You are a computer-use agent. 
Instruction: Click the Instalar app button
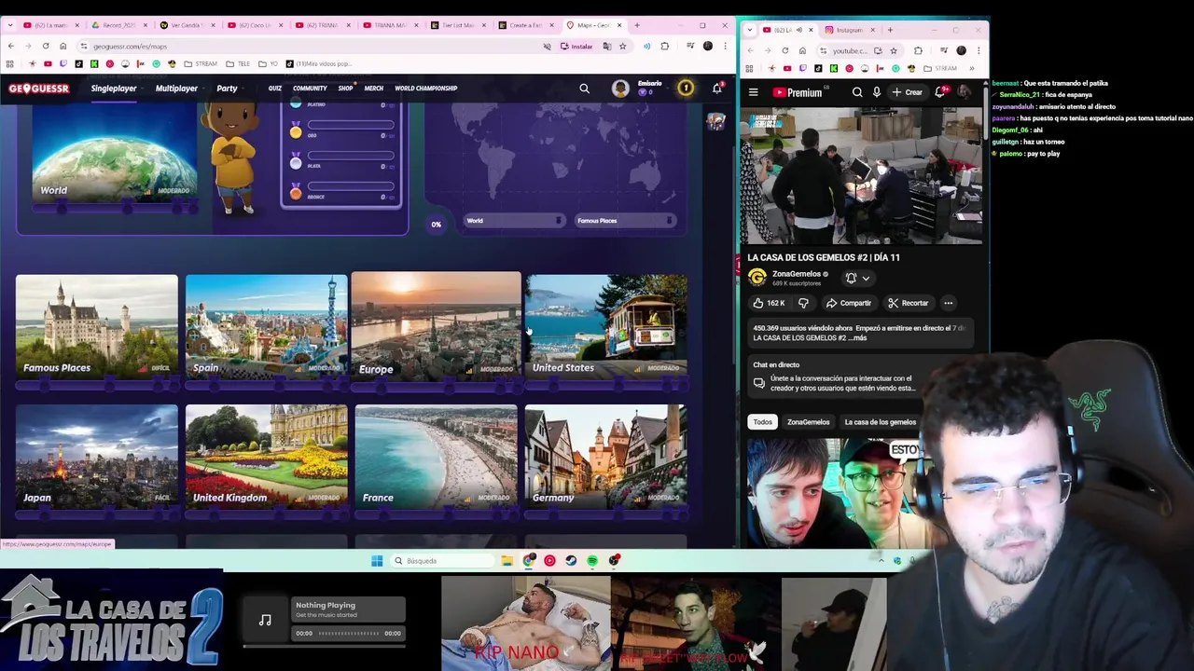click(x=576, y=46)
